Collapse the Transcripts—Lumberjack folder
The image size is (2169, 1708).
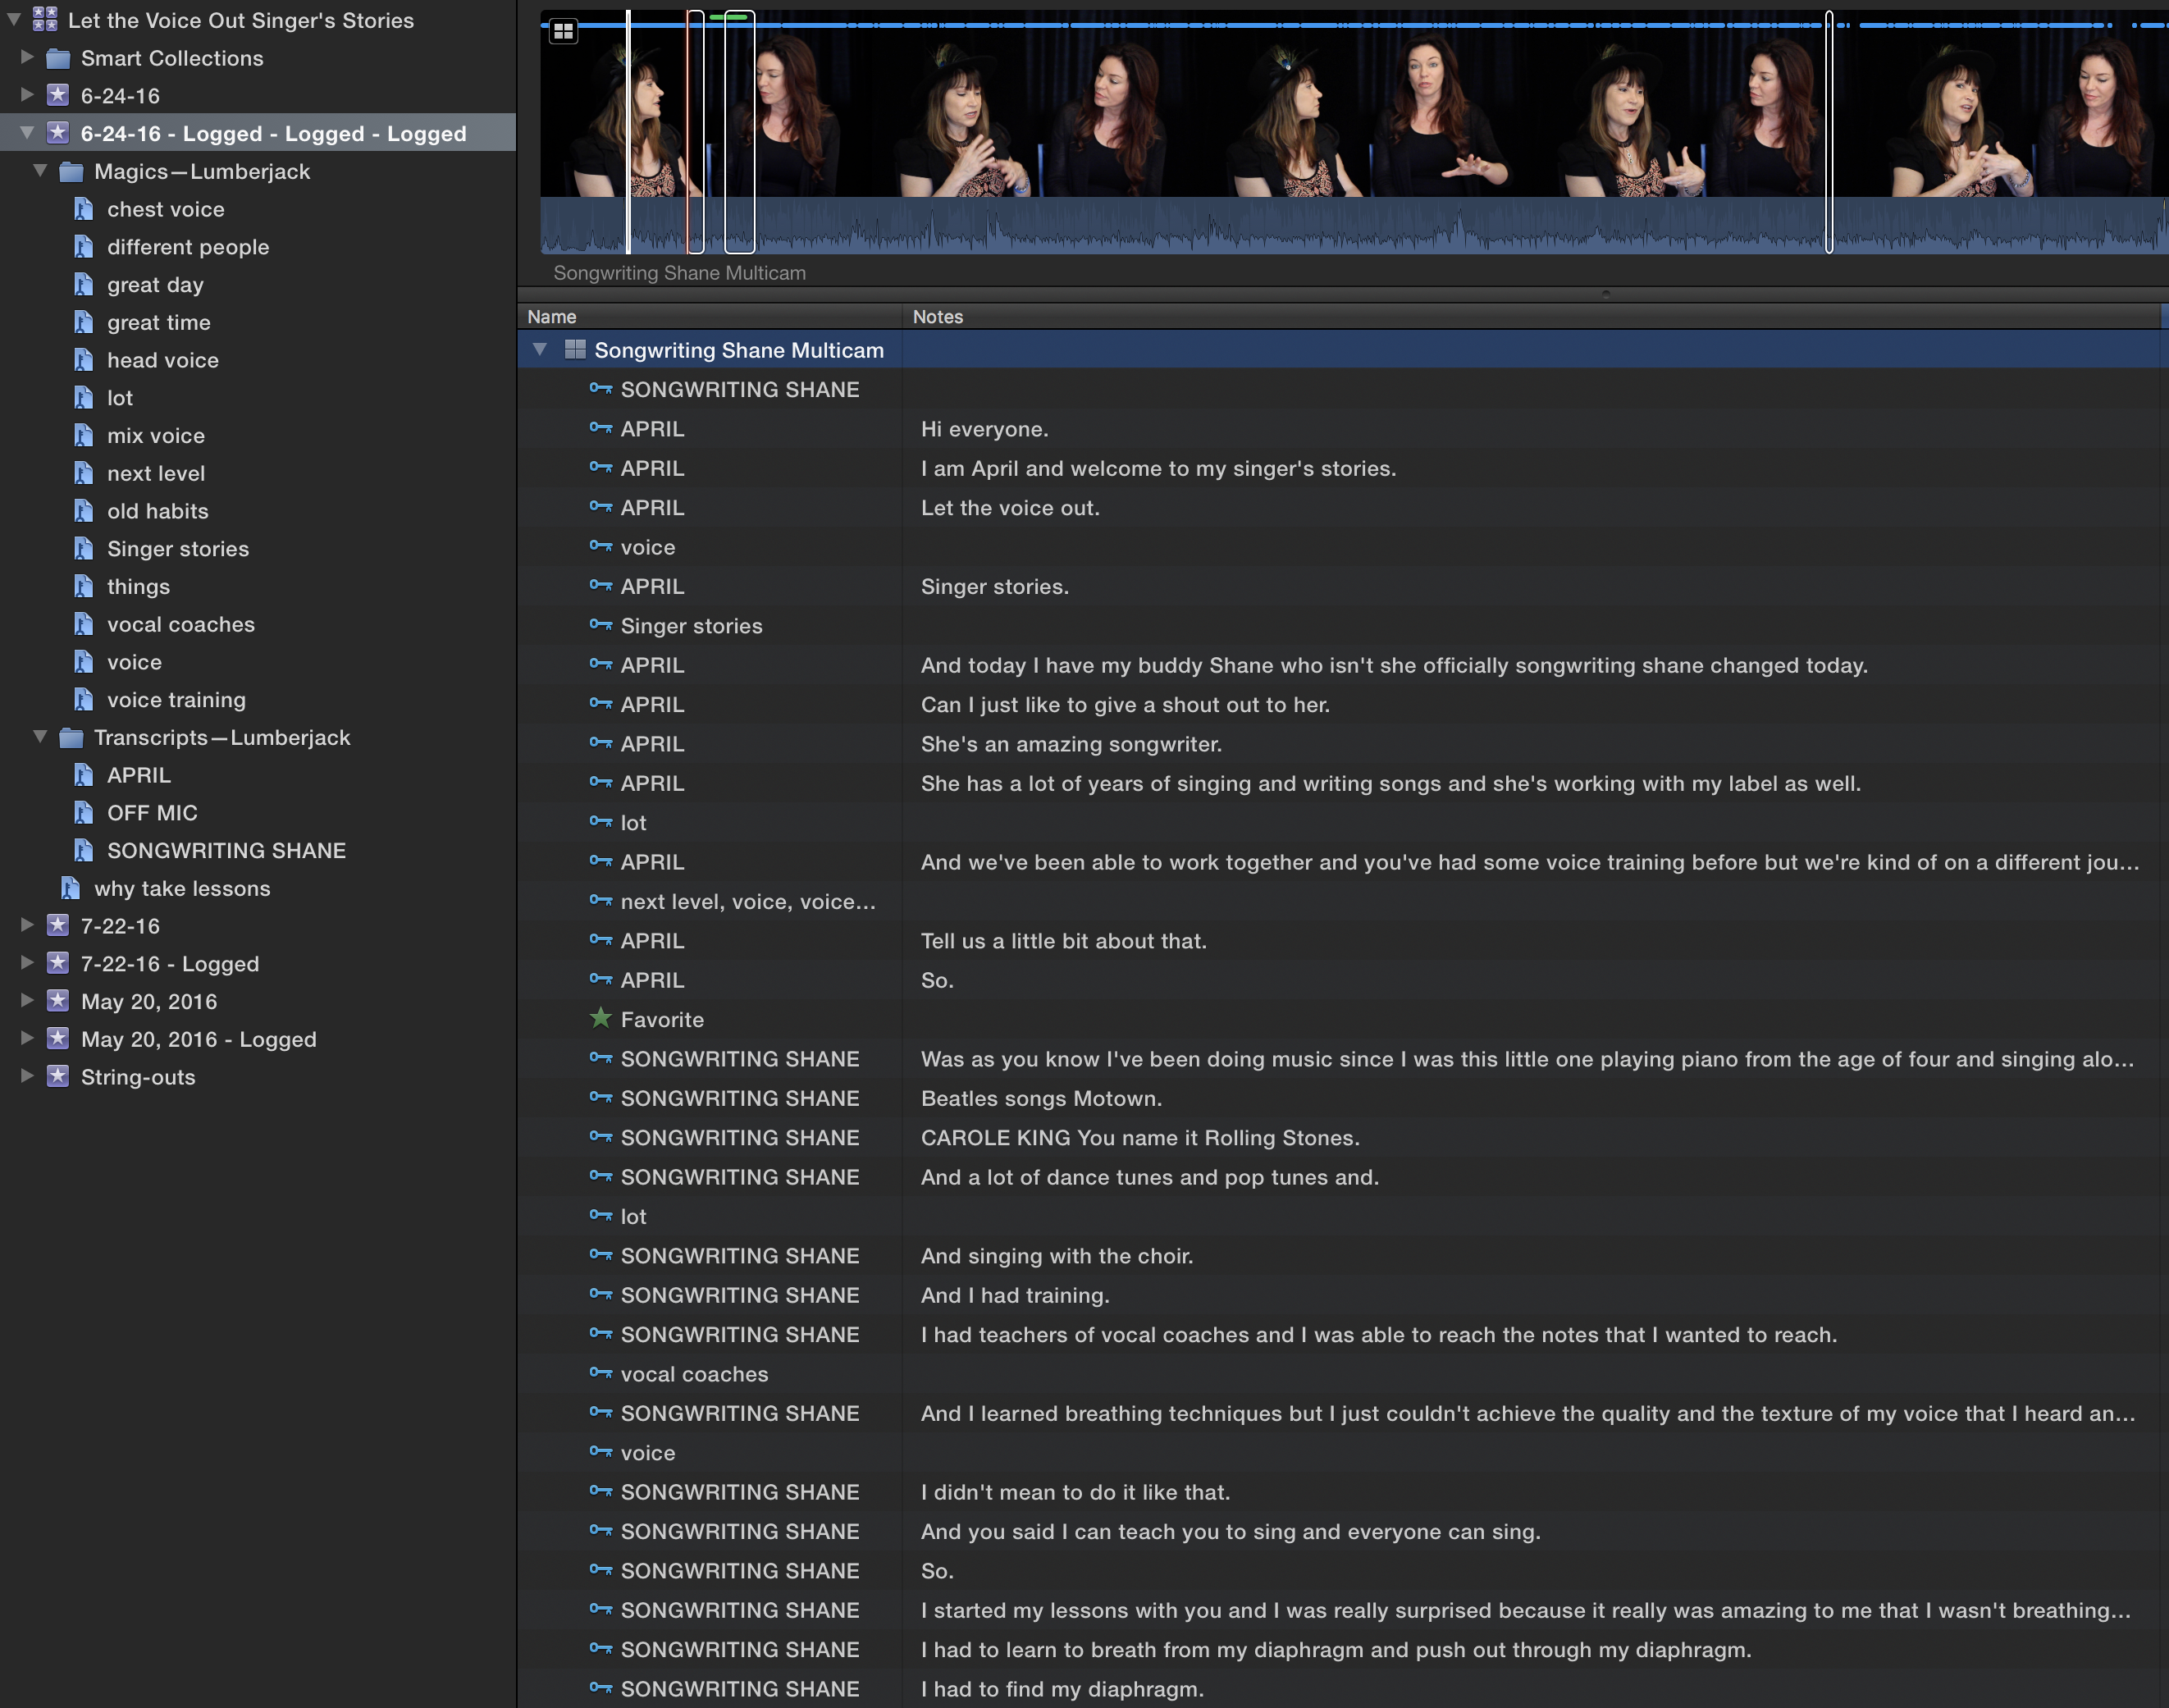coord(40,737)
